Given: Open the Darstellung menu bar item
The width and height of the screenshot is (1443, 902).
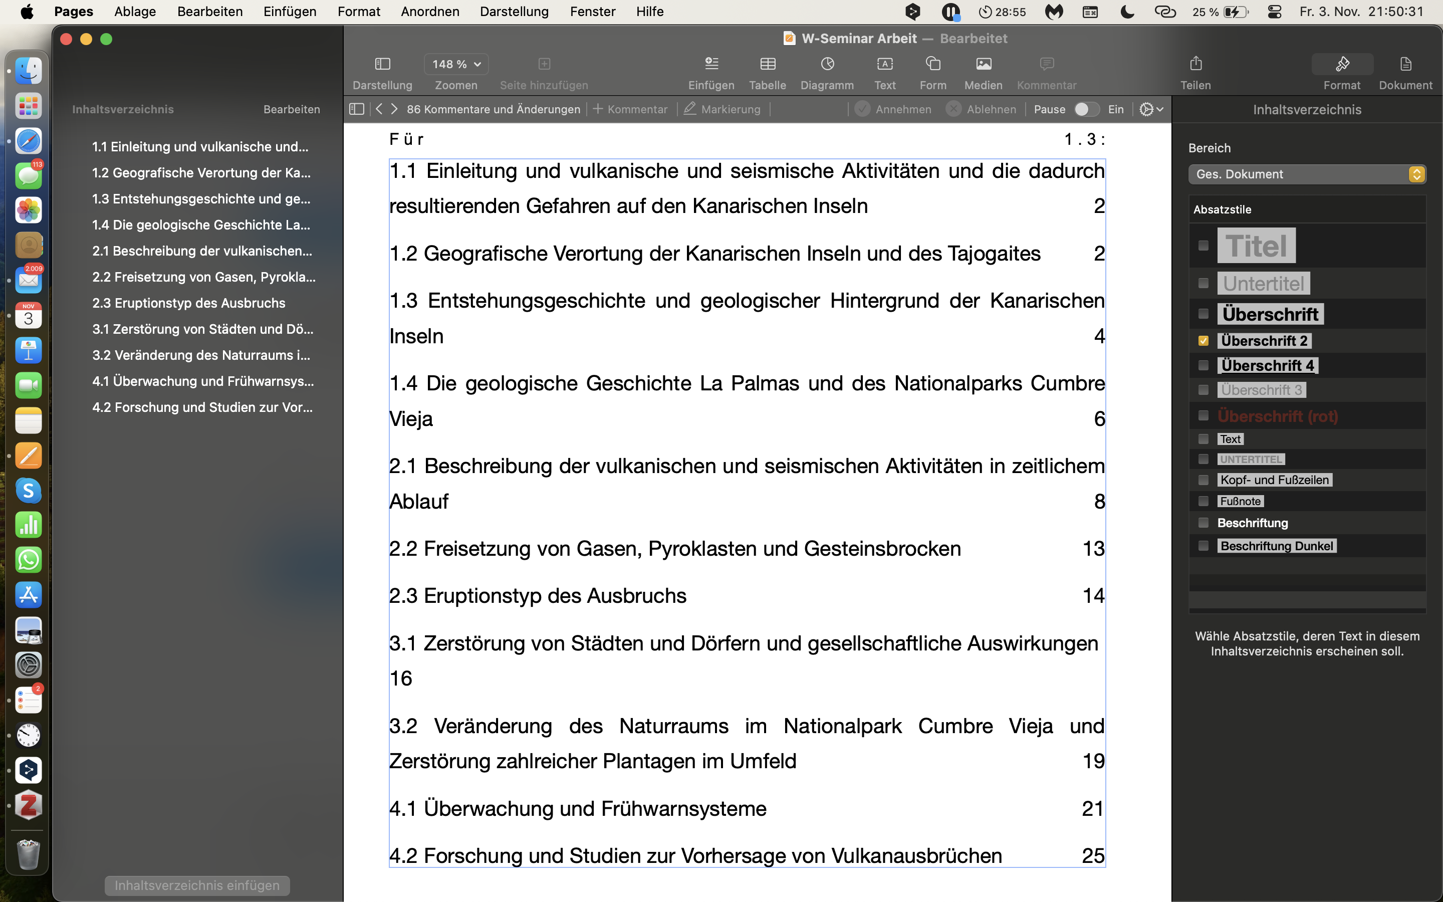Looking at the screenshot, I should pyautogui.click(x=514, y=12).
